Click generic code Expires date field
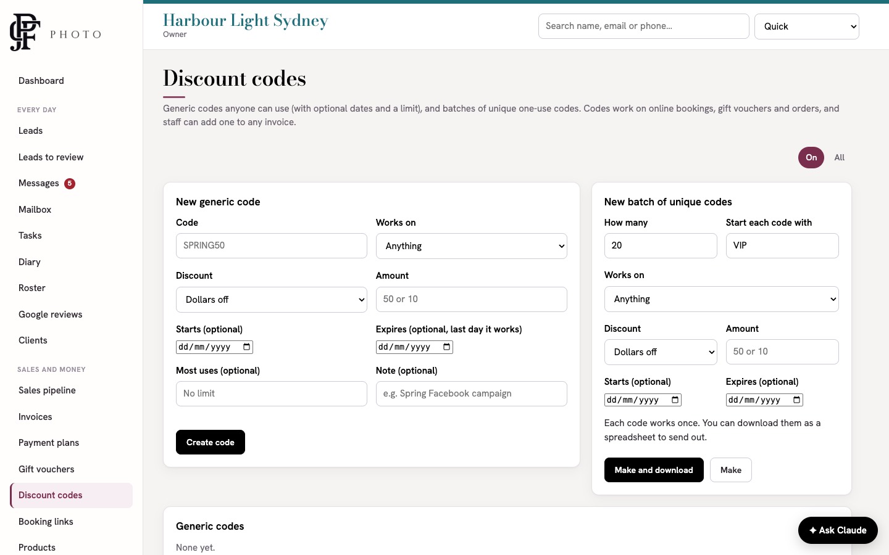 414,347
